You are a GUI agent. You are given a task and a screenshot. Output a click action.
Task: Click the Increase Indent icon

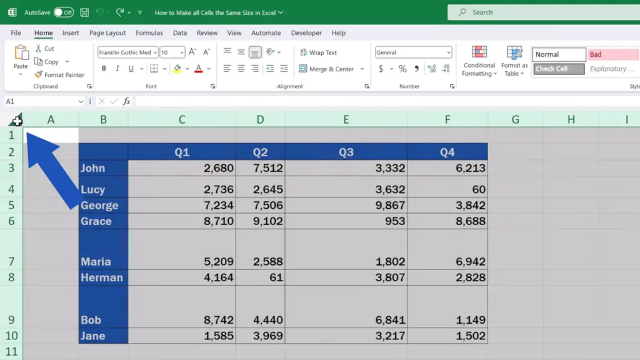(284, 69)
